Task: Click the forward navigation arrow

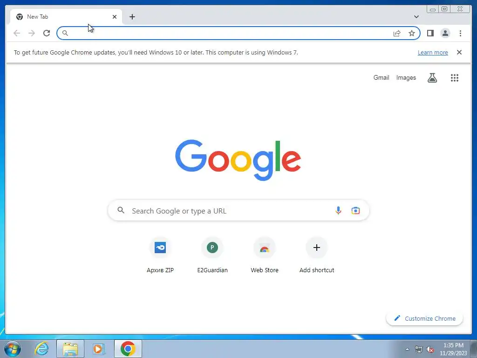Action: click(32, 33)
